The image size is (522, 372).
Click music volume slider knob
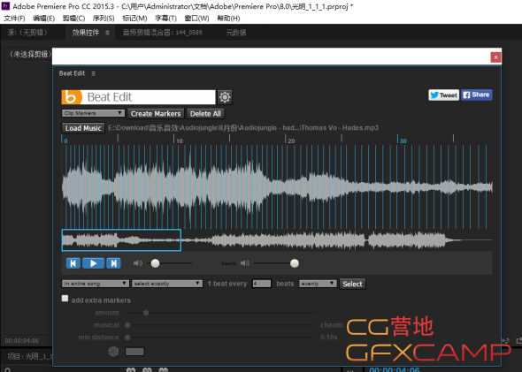(x=155, y=263)
